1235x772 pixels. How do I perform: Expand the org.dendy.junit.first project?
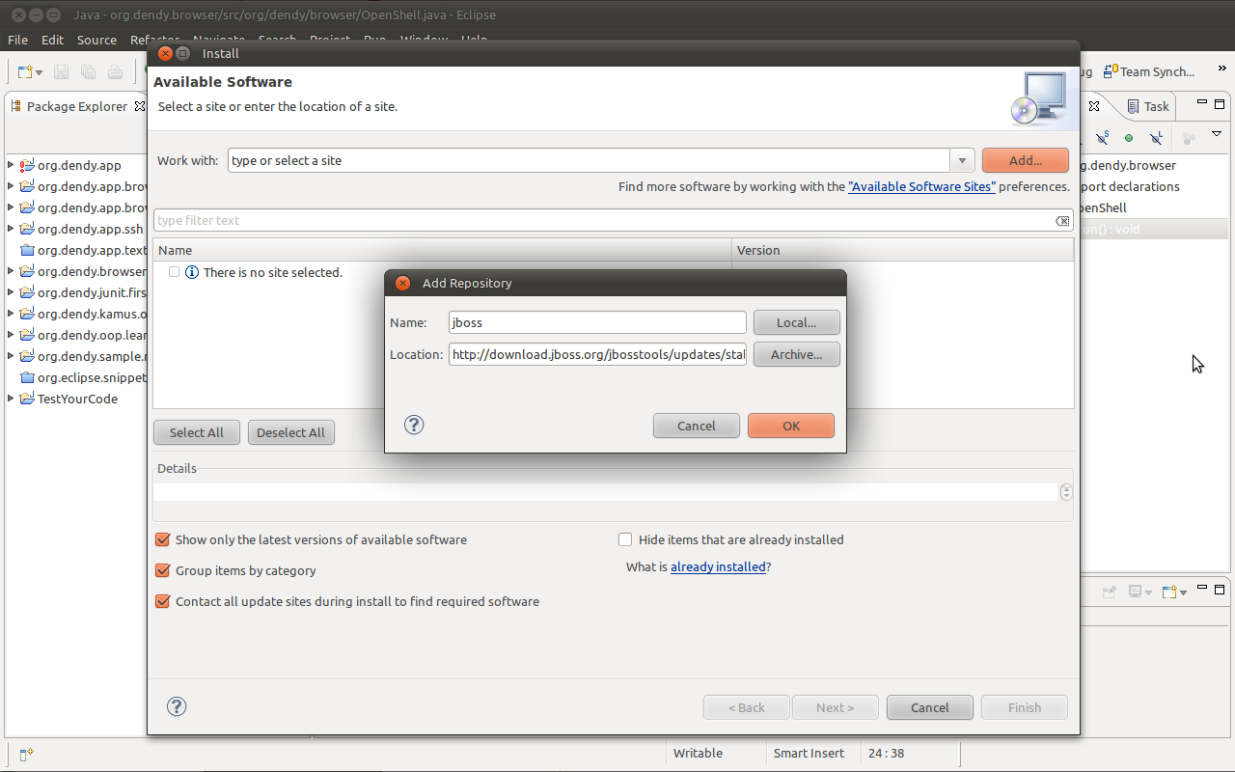11,292
